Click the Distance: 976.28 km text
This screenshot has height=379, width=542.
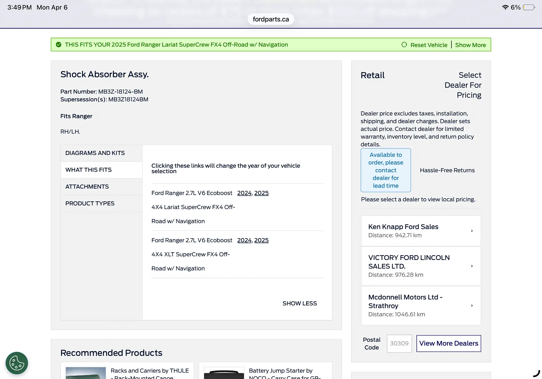pos(396,275)
